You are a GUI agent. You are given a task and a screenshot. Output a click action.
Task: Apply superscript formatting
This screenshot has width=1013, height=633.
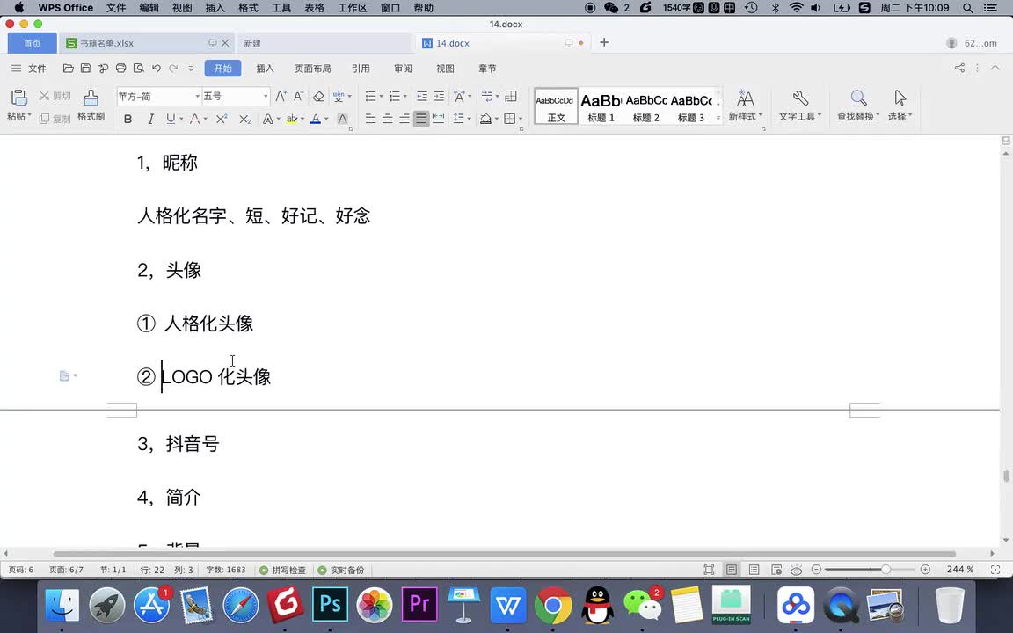[222, 119]
